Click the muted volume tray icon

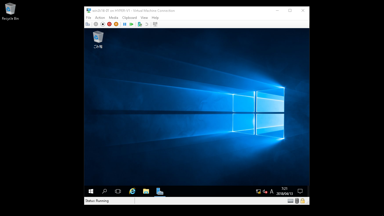pos(265,192)
